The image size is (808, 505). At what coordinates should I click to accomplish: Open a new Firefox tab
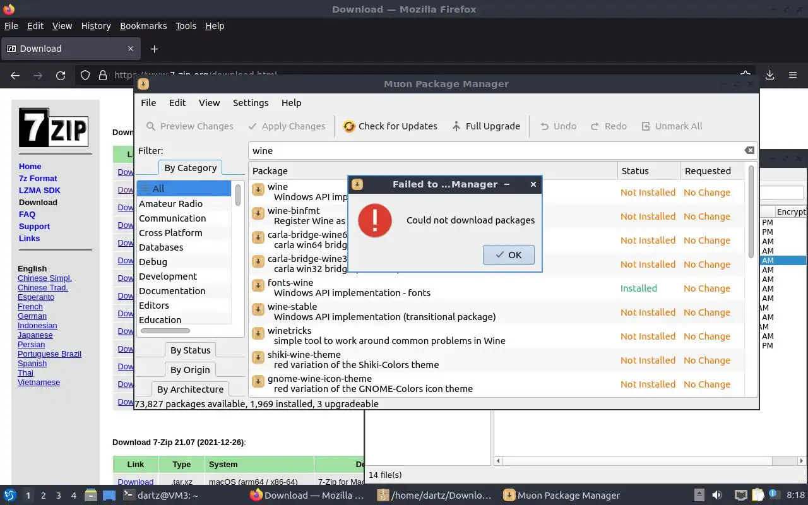[154, 49]
